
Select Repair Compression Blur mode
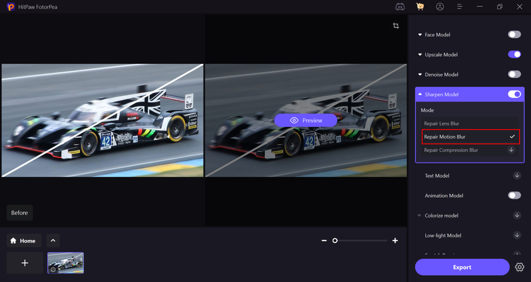click(x=469, y=150)
